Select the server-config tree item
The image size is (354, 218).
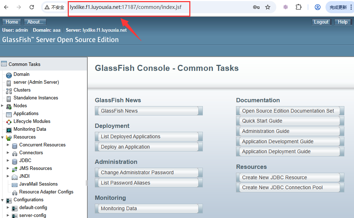tap(32, 215)
